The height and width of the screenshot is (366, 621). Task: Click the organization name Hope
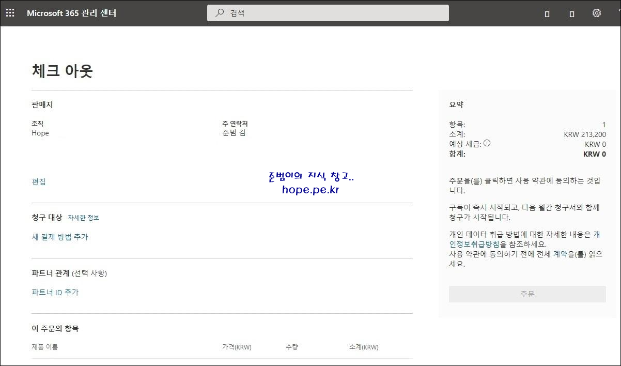click(x=40, y=133)
